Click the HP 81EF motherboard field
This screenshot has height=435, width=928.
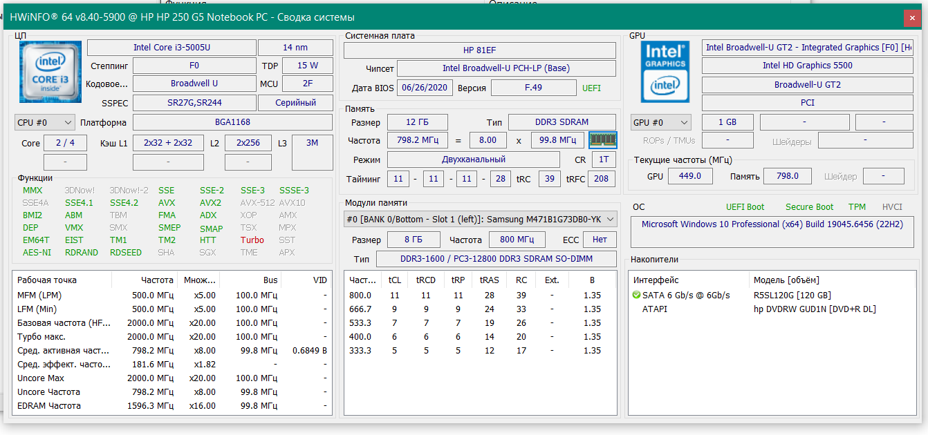479,50
